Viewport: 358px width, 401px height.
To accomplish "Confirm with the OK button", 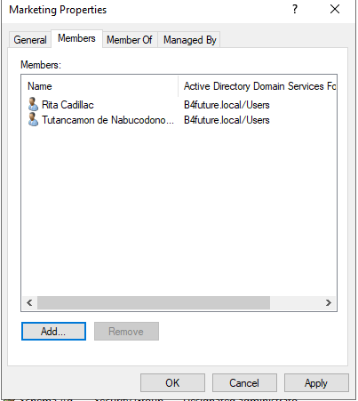I will coord(172,383).
